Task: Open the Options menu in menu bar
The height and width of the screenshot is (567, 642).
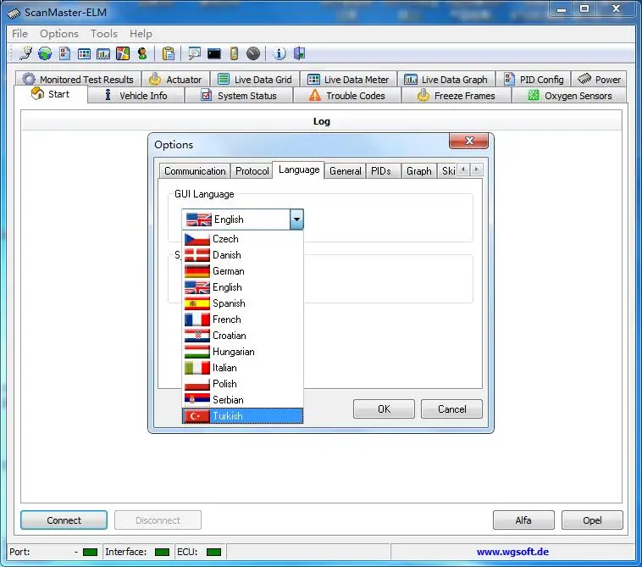Action: click(59, 34)
